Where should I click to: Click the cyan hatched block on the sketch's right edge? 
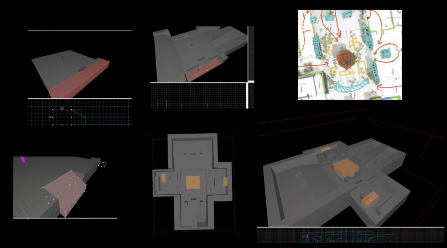(x=385, y=54)
